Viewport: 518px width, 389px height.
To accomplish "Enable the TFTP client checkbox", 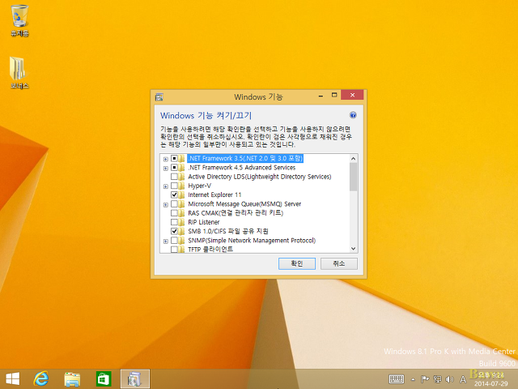I will pyautogui.click(x=174, y=250).
